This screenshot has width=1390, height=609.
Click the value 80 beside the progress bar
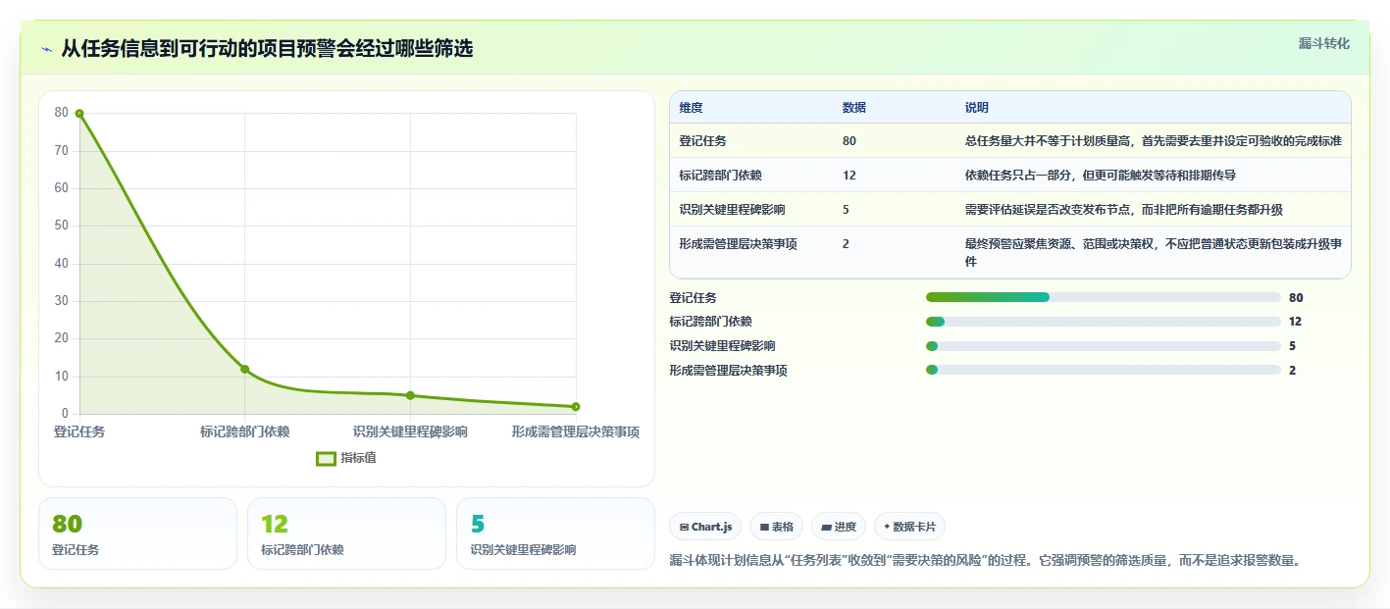tap(1296, 298)
